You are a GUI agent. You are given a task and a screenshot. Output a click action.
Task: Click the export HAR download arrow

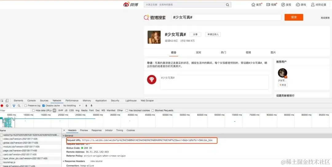point(92,105)
